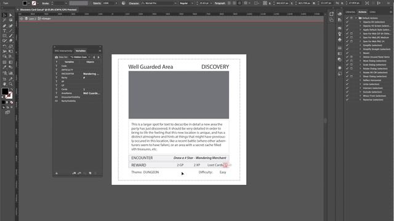The image size is (394, 221).
Task: Toggle checkmark for Opacity 60 (selection) action
Action: (x=347, y=22)
